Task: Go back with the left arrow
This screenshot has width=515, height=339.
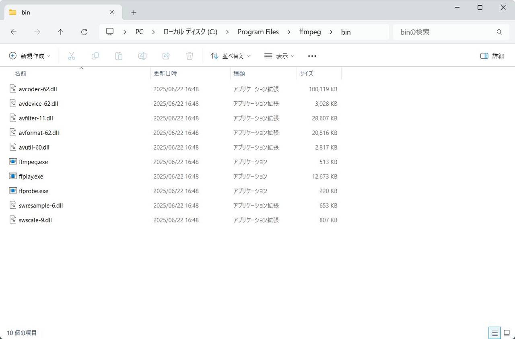Action: point(14,32)
